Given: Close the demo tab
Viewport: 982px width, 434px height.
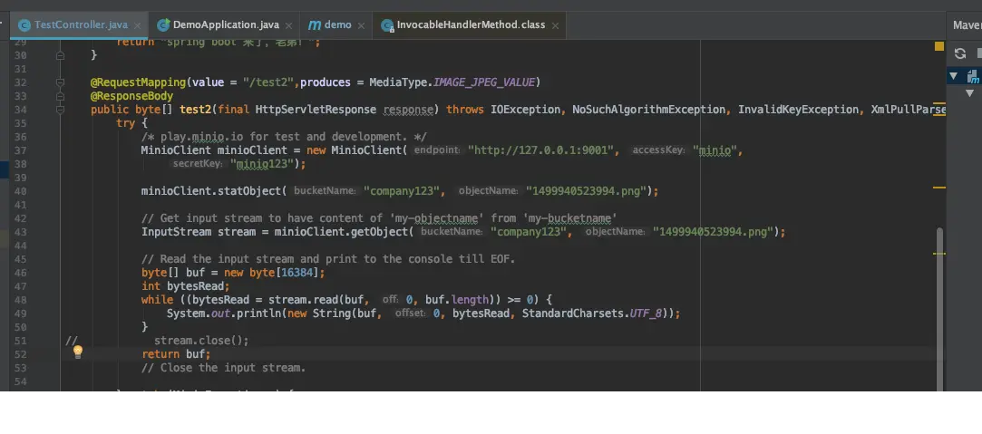Looking at the screenshot, I should tap(362, 25).
